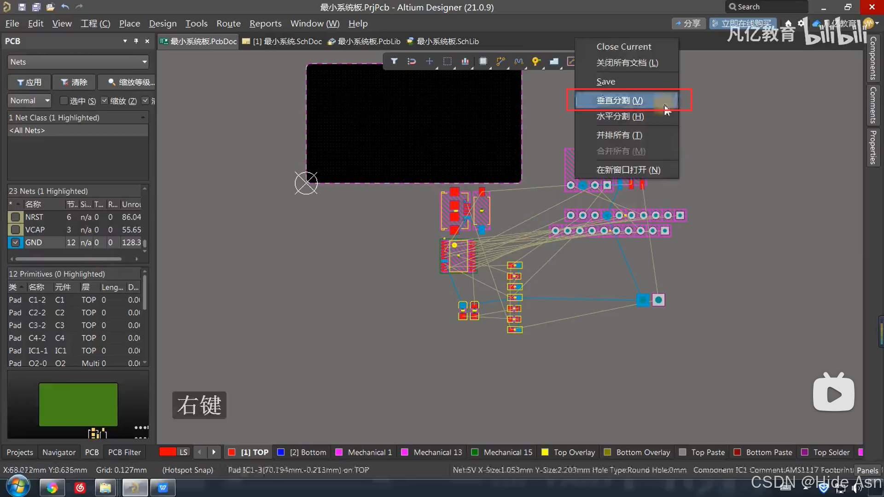Viewport: 884px width, 497px height.
Task: Click the Panels button in status bar
Action: coord(867,470)
